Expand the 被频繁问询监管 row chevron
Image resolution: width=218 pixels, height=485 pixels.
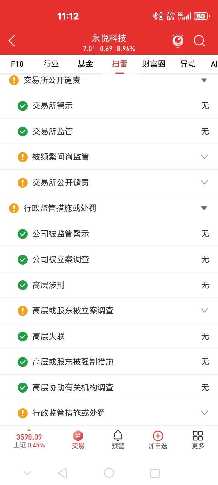click(205, 157)
